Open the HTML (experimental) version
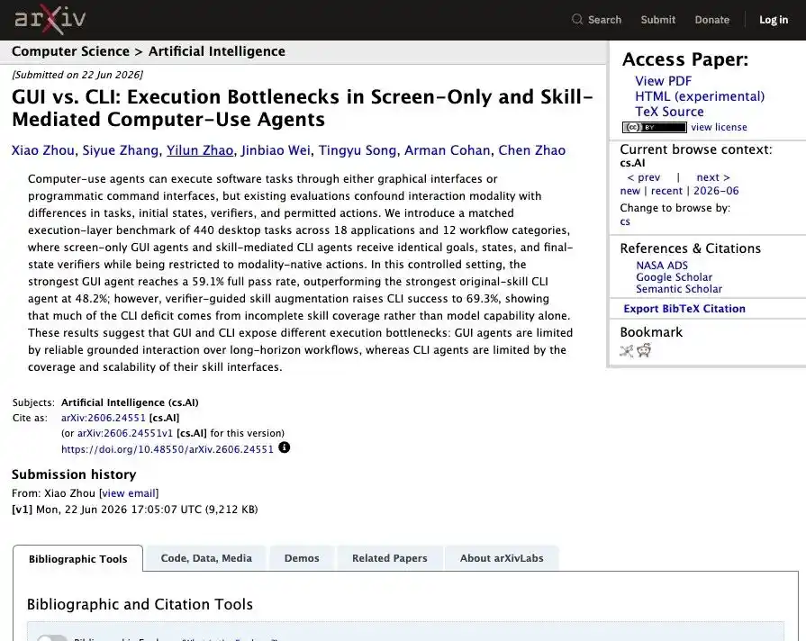Viewport: 806px width, 641px height. click(700, 96)
